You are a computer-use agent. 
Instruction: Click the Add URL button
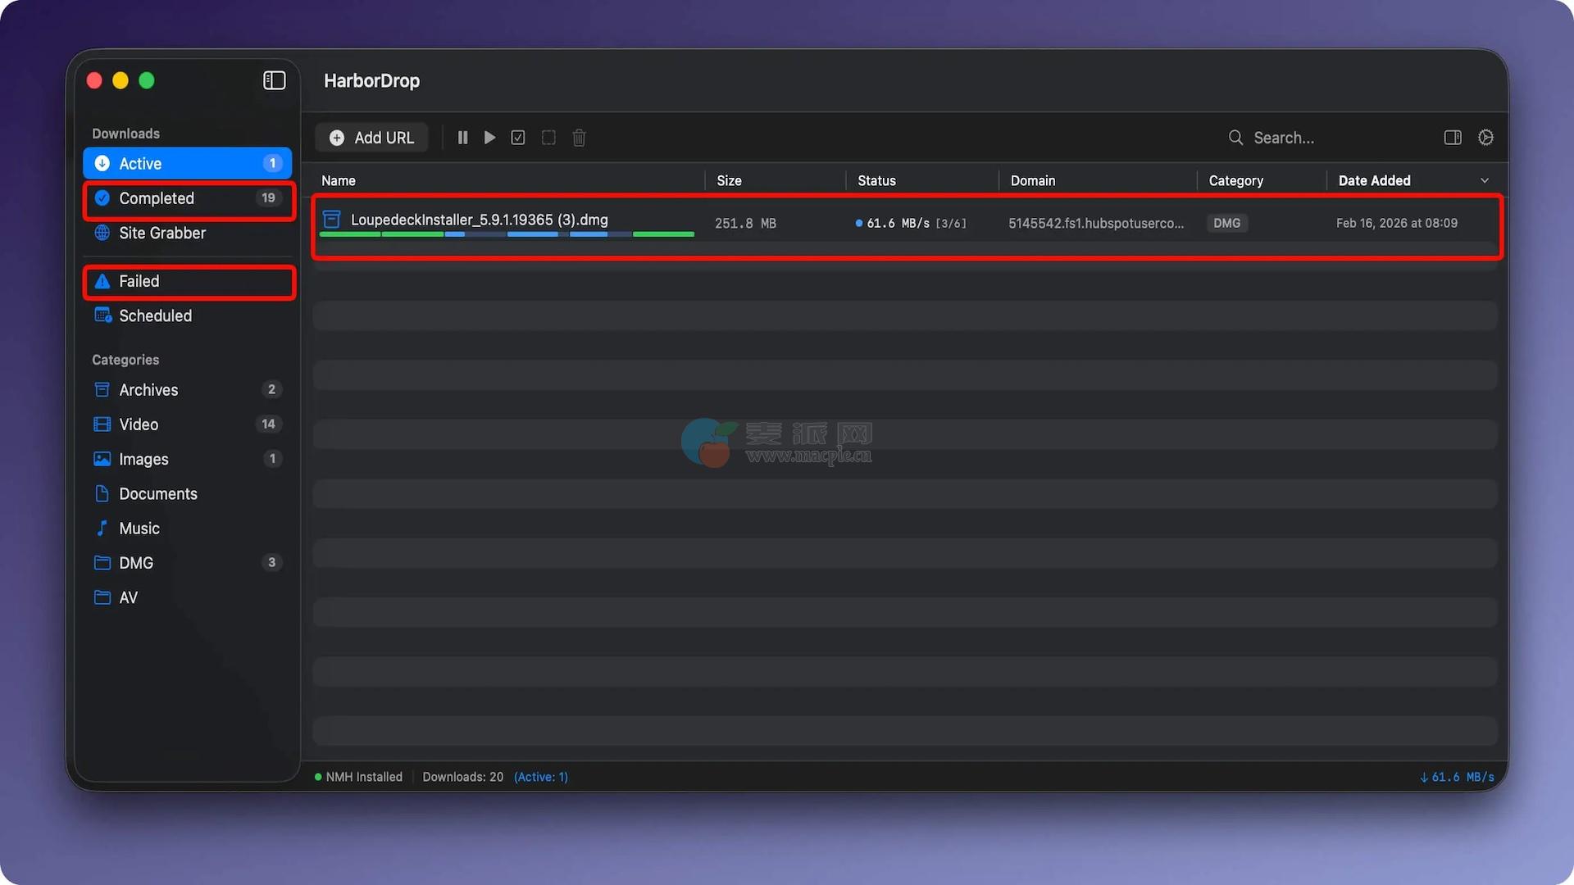(x=372, y=138)
